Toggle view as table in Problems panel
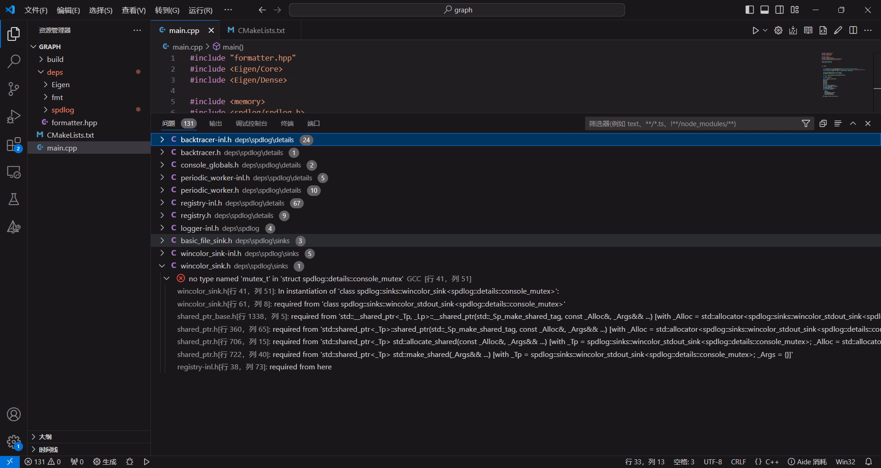The width and height of the screenshot is (881, 468). 838,123
